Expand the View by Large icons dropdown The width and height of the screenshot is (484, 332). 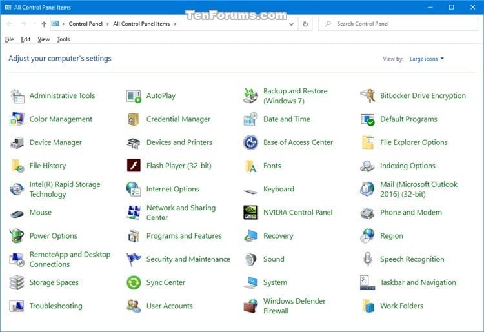click(x=427, y=59)
